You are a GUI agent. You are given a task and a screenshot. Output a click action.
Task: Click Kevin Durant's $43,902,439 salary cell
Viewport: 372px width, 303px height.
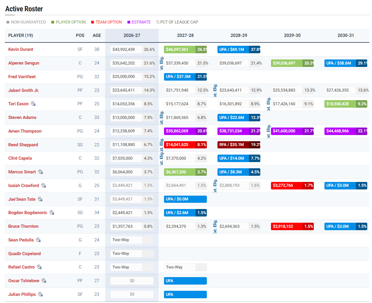pyautogui.click(x=132, y=49)
